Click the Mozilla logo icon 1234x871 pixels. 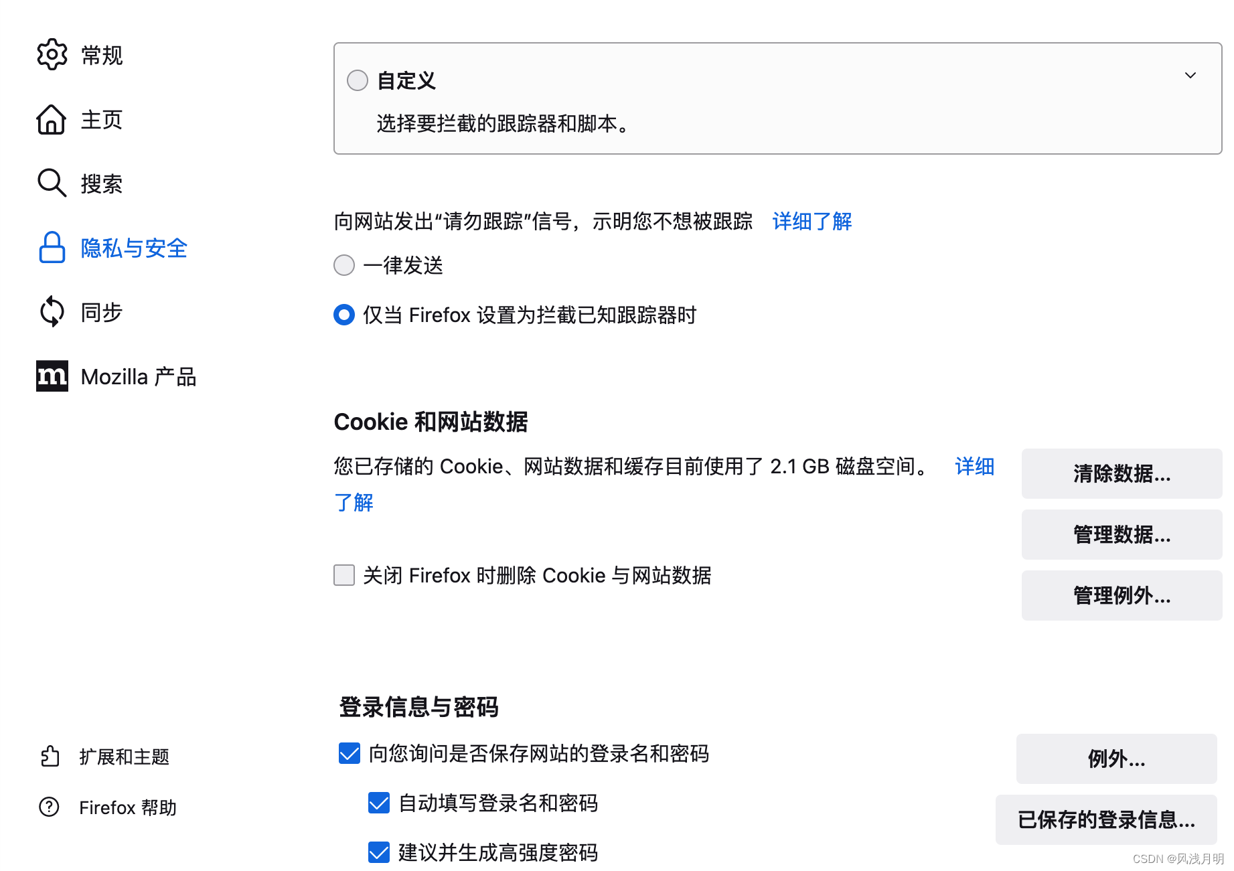52,376
